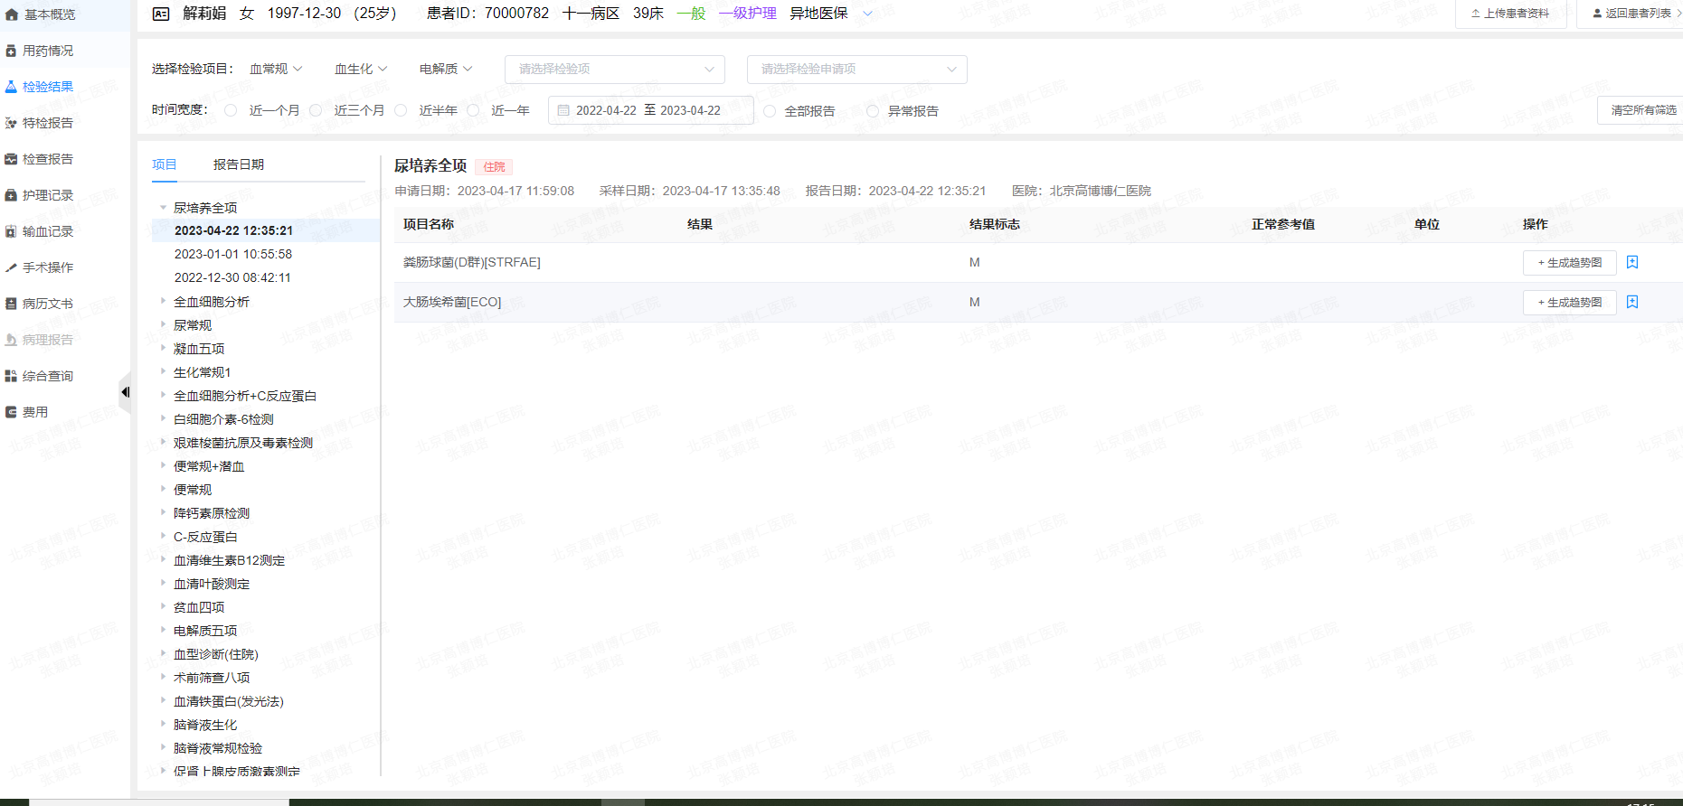Viewport: 1683px width, 806px height.
Task: Select report dated 2023-01-01 10:55:58
Action: click(233, 254)
